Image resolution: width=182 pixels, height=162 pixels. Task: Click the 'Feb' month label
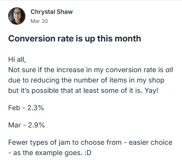[14, 108]
